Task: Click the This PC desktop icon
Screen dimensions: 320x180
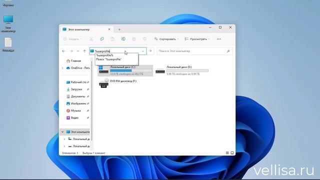Action: tap(8, 24)
